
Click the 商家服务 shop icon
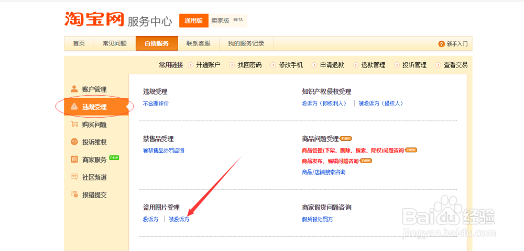click(x=74, y=159)
